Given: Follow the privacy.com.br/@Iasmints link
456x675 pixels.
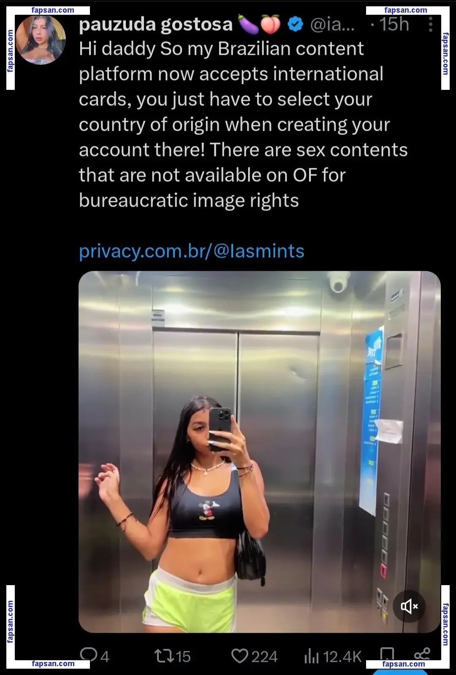Looking at the screenshot, I should point(191,251).
